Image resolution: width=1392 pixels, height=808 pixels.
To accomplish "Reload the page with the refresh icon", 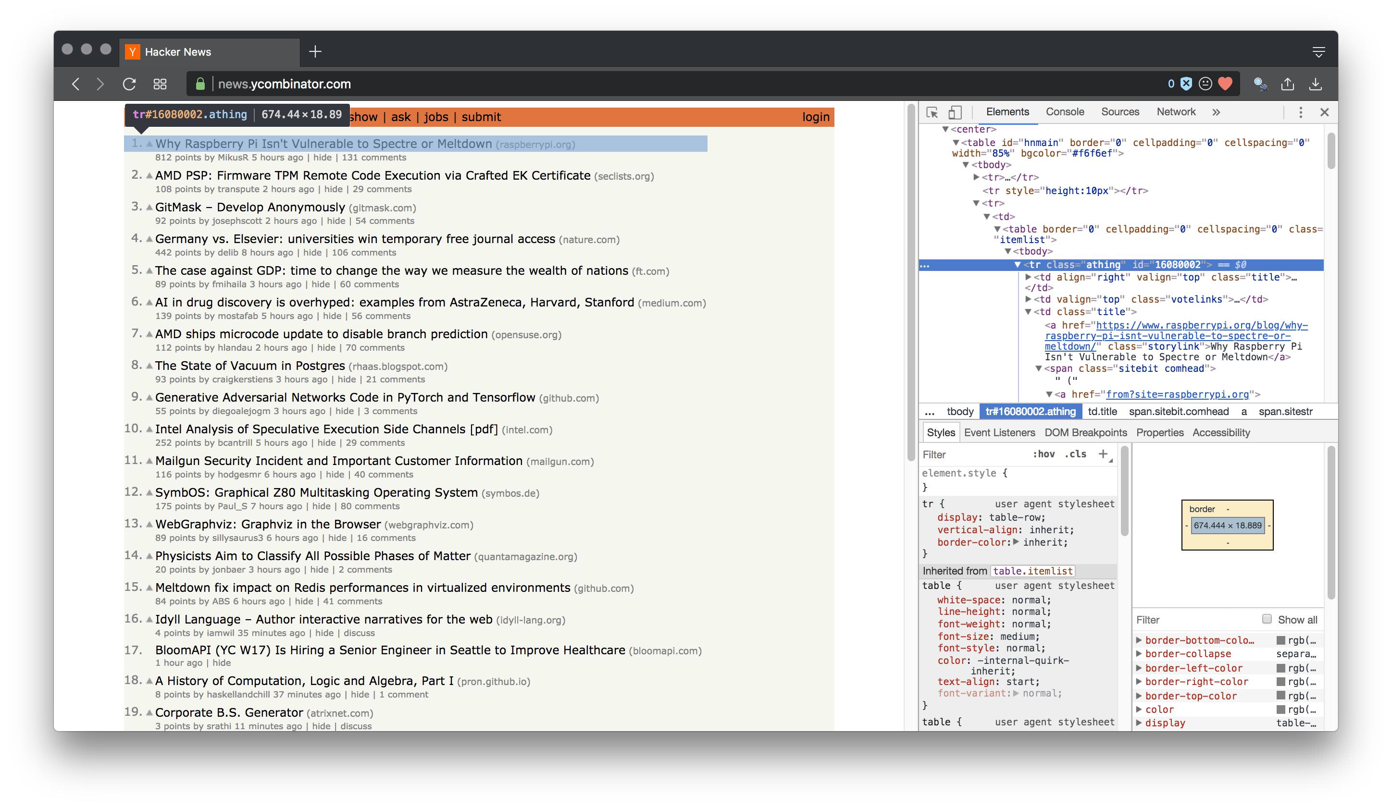I will (129, 84).
